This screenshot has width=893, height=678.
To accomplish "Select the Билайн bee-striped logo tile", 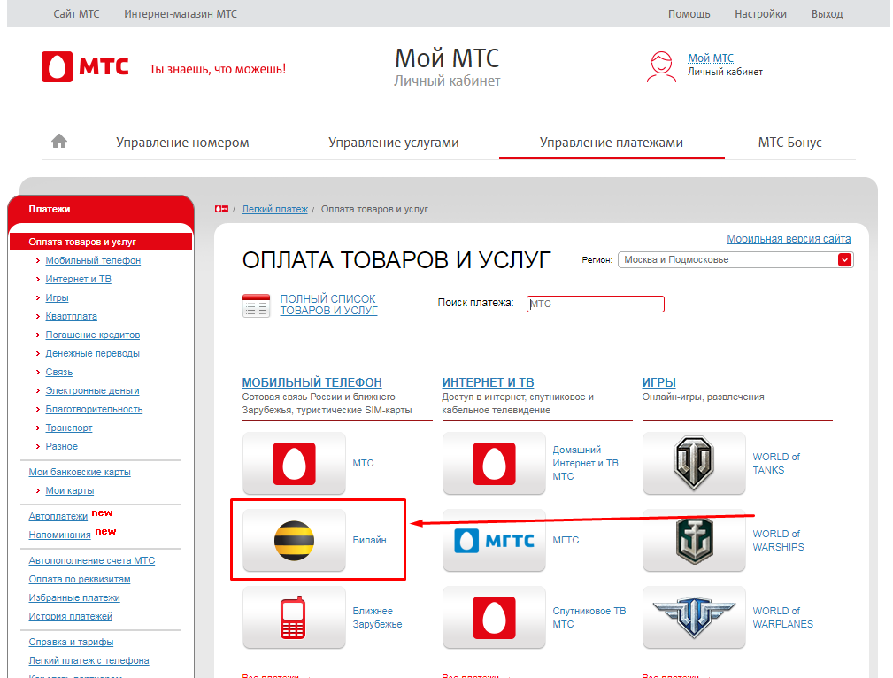I will coord(294,540).
